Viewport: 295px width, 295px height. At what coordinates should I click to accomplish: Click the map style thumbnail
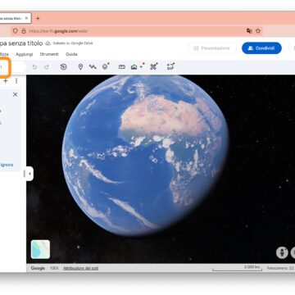40,249
